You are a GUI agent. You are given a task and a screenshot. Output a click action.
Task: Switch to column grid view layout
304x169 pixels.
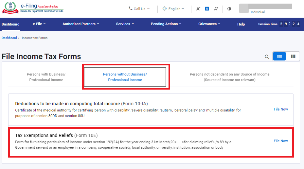pyautogui.click(x=293, y=56)
